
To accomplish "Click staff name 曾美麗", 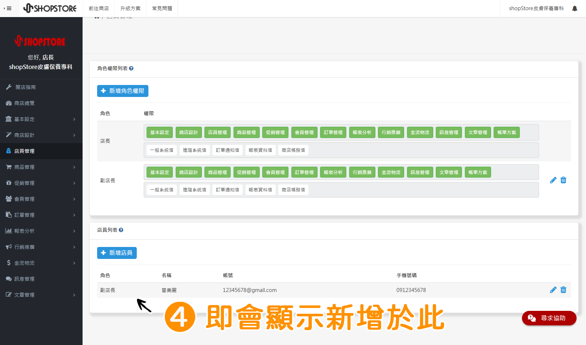I will tap(169, 290).
